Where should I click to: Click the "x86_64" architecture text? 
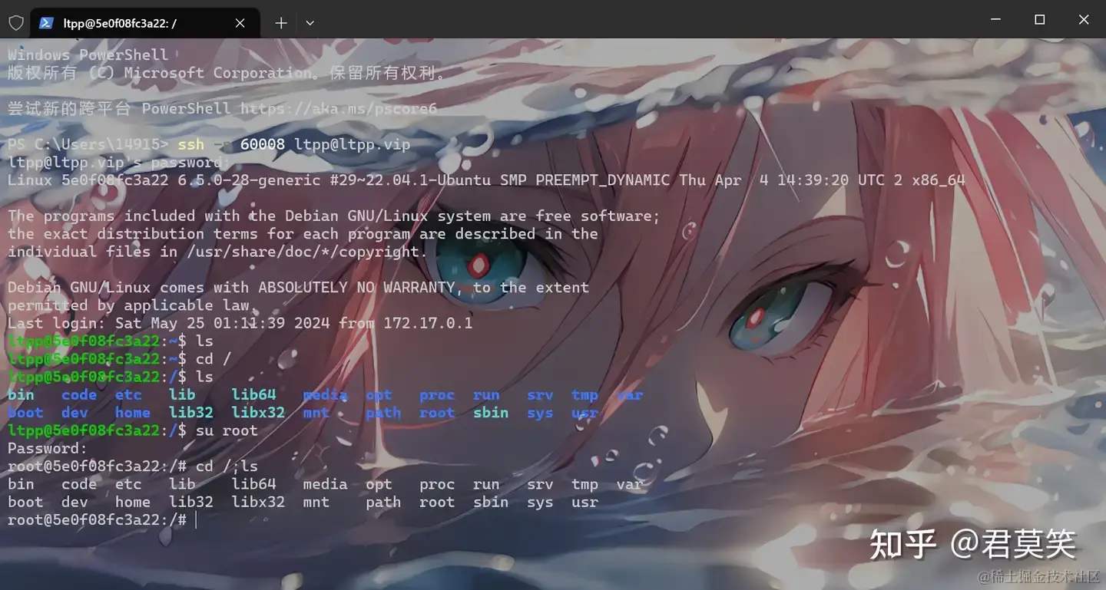click(x=939, y=180)
